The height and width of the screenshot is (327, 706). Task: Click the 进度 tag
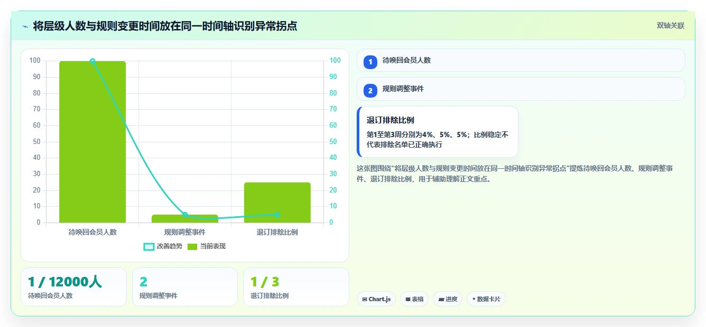[448, 299]
